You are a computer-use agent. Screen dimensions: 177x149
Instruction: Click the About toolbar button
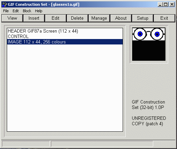tap(121, 18)
